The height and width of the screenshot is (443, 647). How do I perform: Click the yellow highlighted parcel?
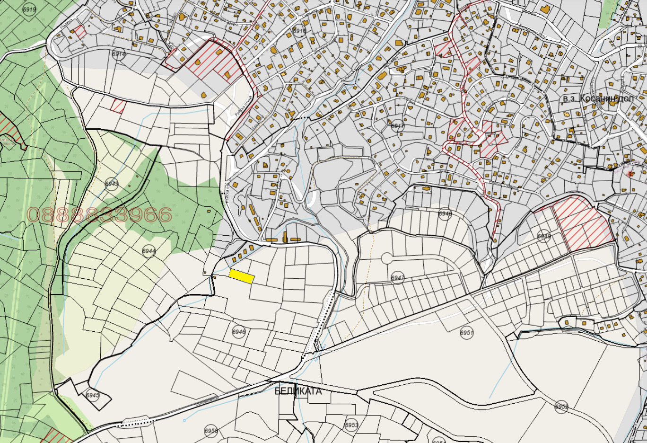[242, 276]
